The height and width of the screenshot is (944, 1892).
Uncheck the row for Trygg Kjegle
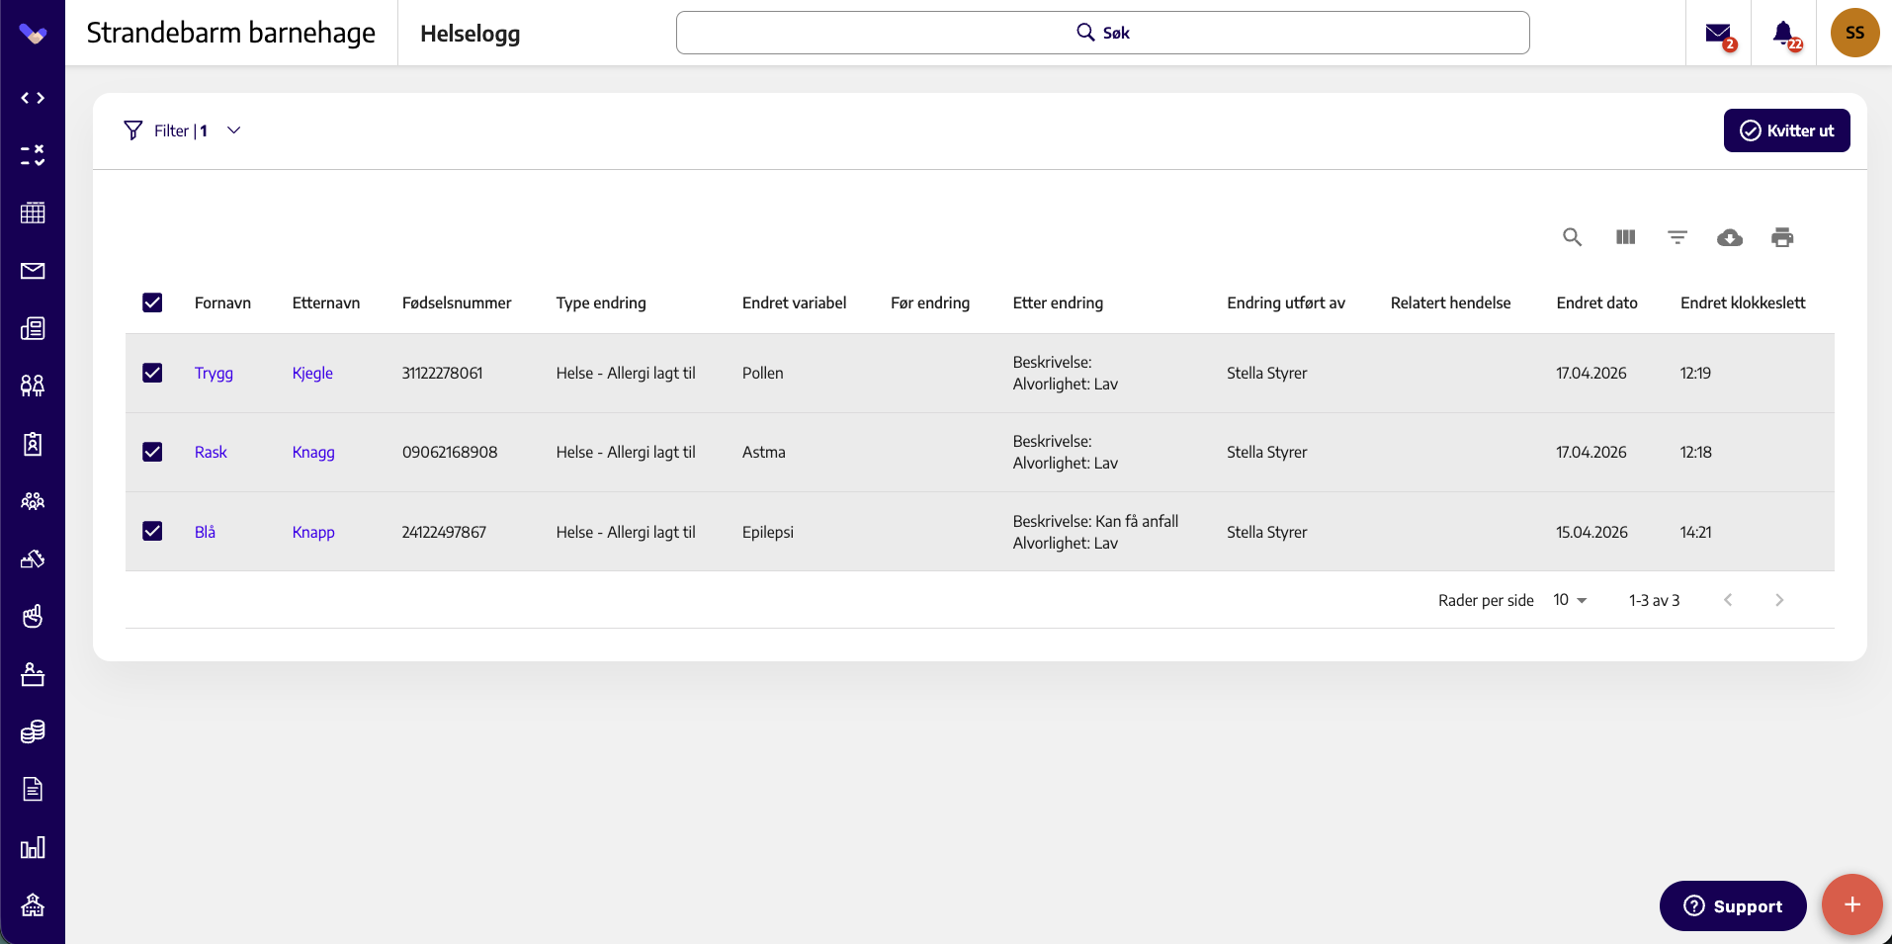coord(152,373)
